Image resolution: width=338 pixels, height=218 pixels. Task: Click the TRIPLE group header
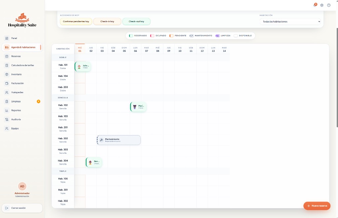point(63,171)
